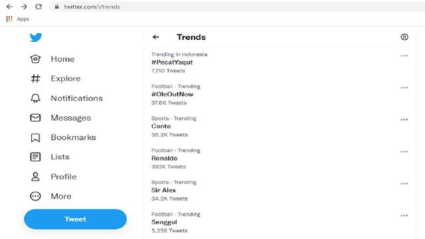Open more options for Senggol trend
Viewport: 425px width, 239px height.
pos(404,215)
